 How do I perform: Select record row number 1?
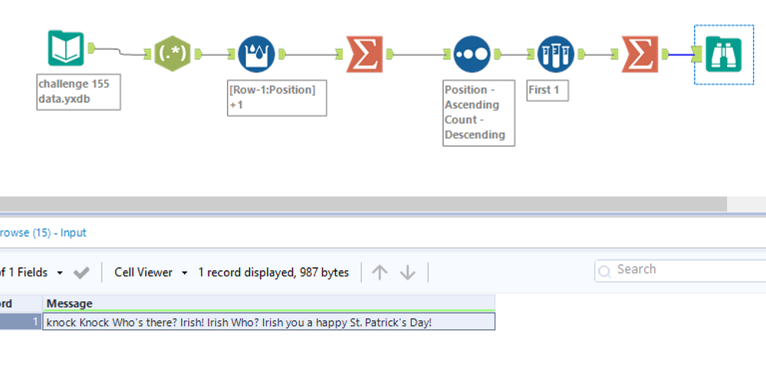click(x=20, y=322)
